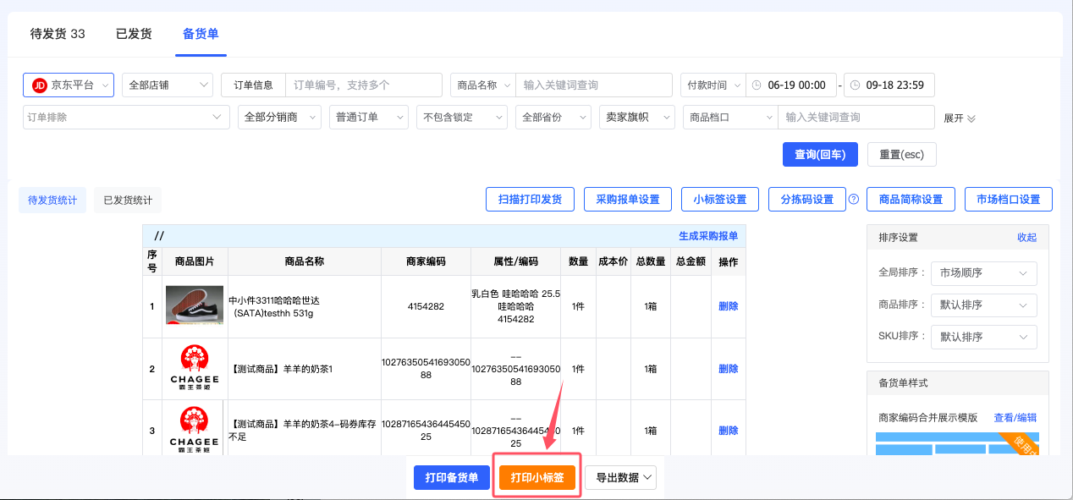Screen dimensions: 1073x500
Task: Click the 生成采购报单 link
Action: point(710,238)
